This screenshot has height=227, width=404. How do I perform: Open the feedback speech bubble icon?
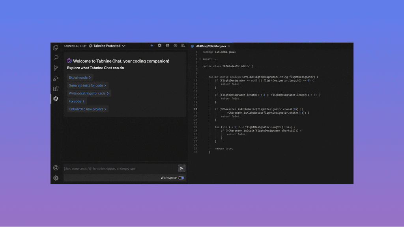click(167, 46)
